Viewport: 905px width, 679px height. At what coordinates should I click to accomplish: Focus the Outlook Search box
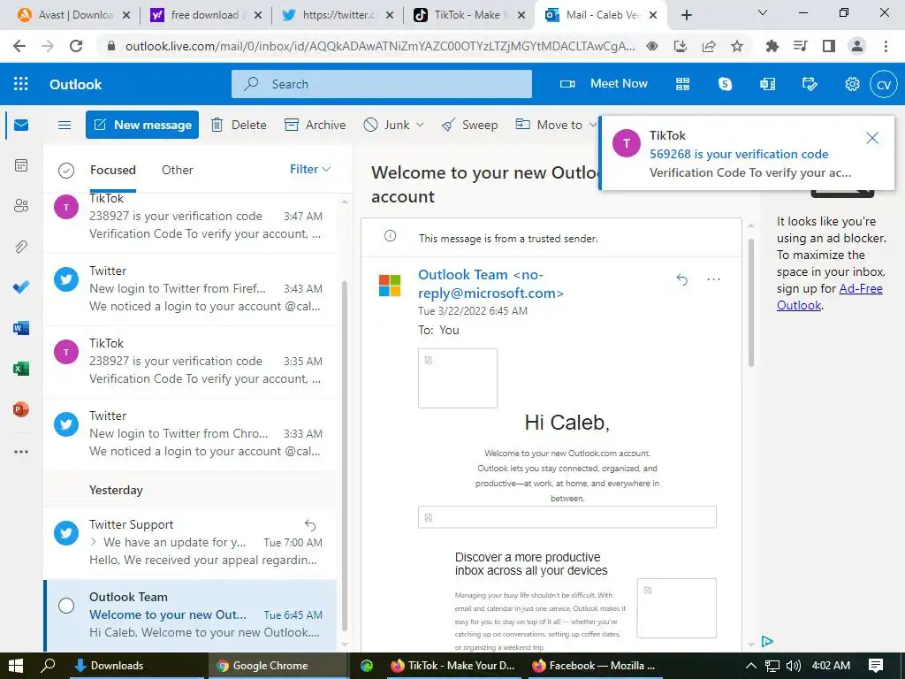click(382, 84)
